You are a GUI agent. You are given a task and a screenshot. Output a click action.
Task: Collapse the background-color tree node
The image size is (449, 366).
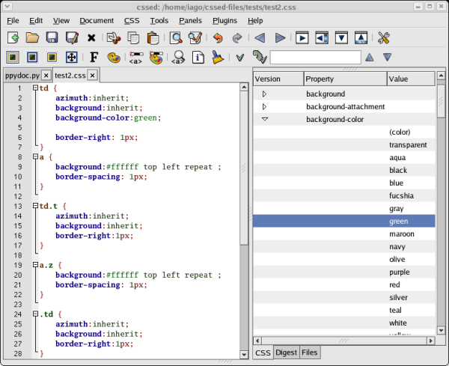(x=264, y=120)
